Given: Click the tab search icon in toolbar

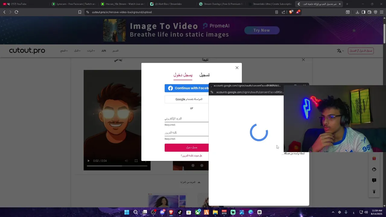Looking at the screenshot, I should click(x=348, y=12).
